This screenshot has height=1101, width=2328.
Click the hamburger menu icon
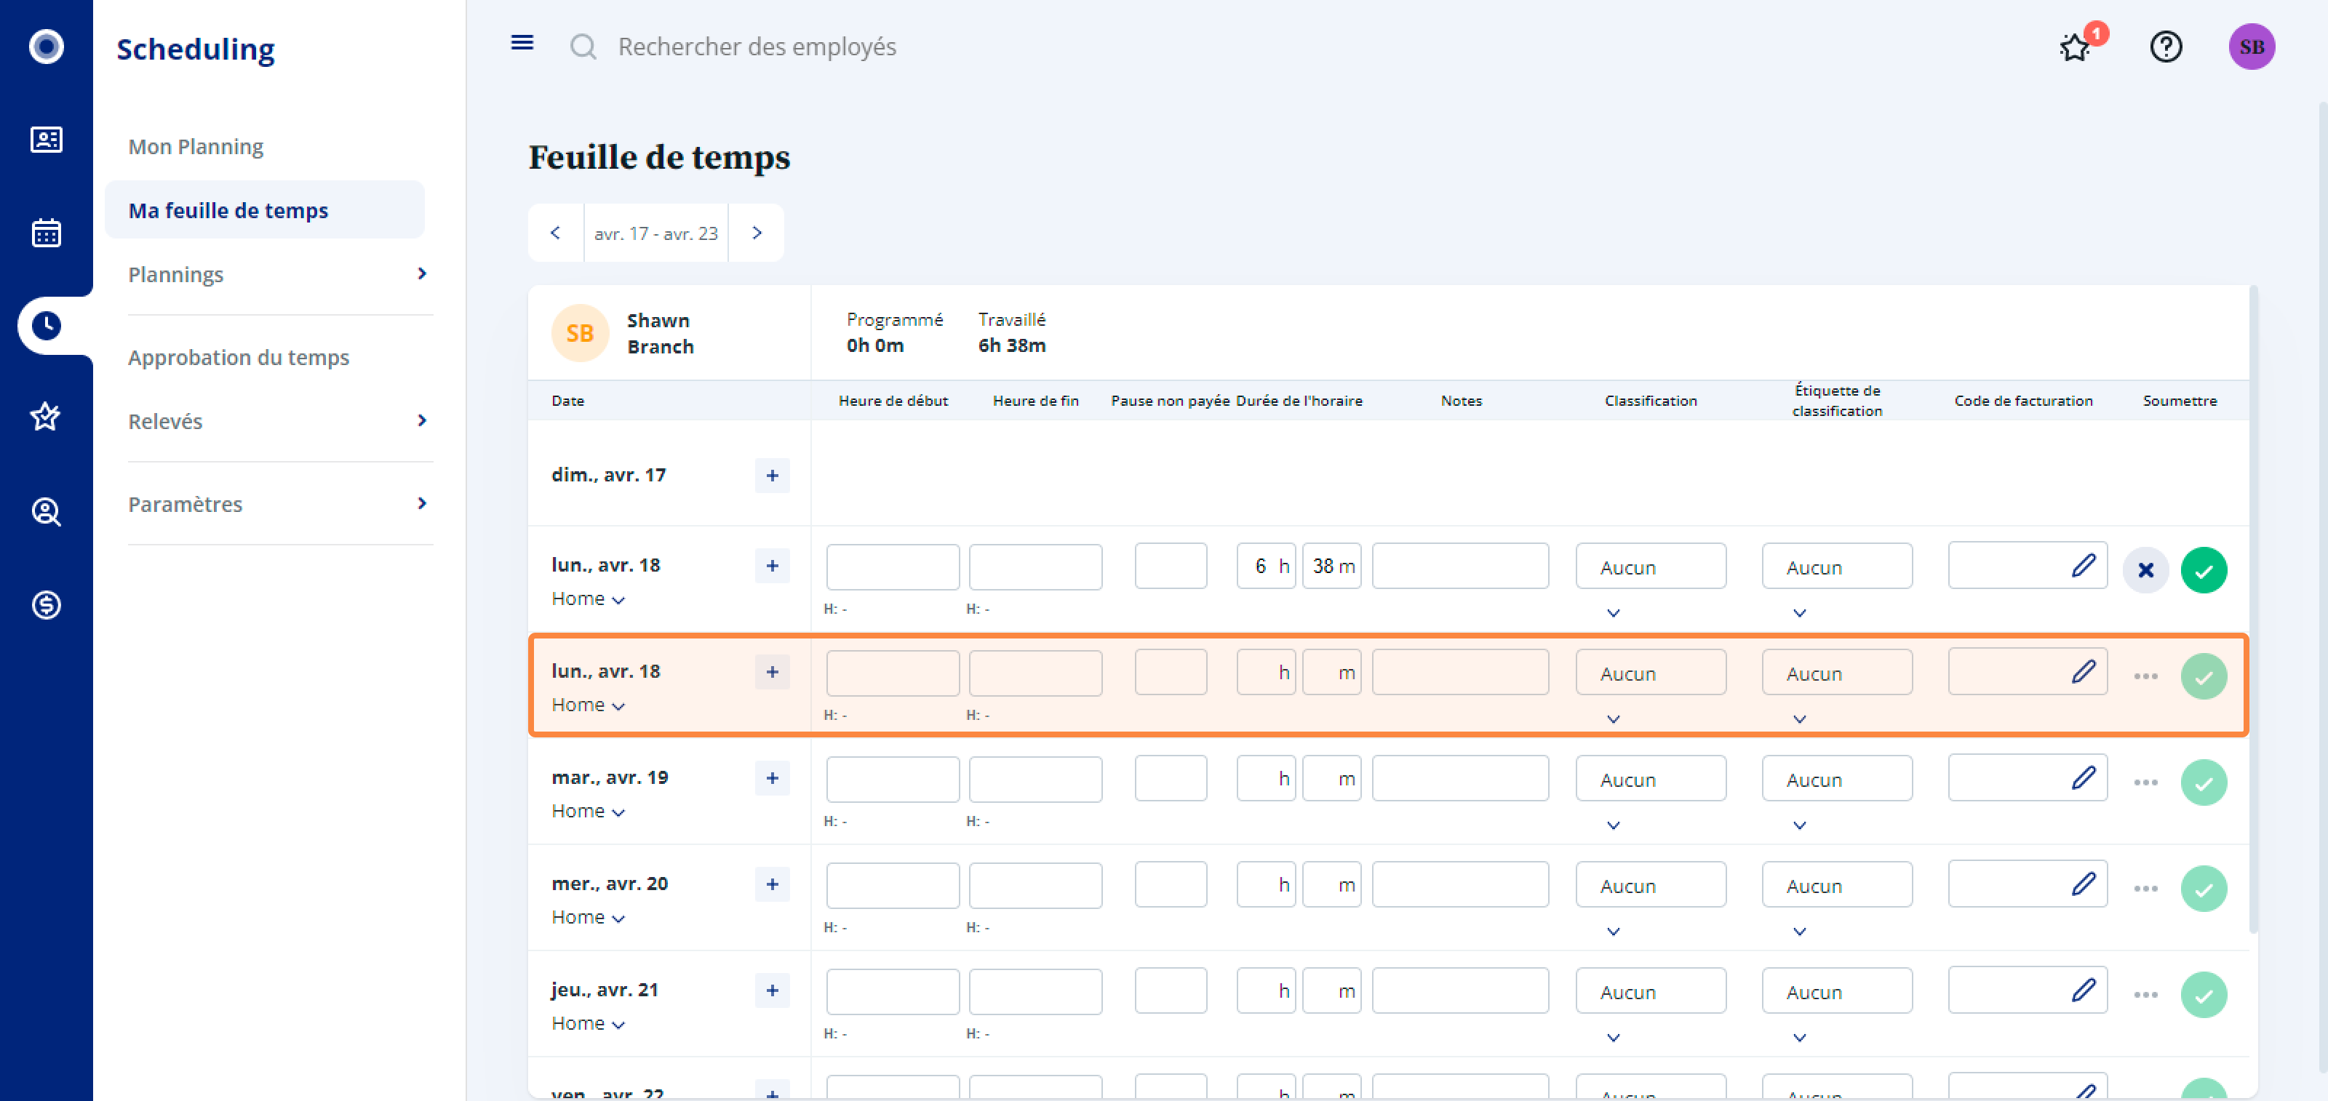(522, 44)
